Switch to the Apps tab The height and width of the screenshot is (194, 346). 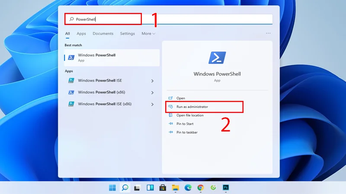81,34
